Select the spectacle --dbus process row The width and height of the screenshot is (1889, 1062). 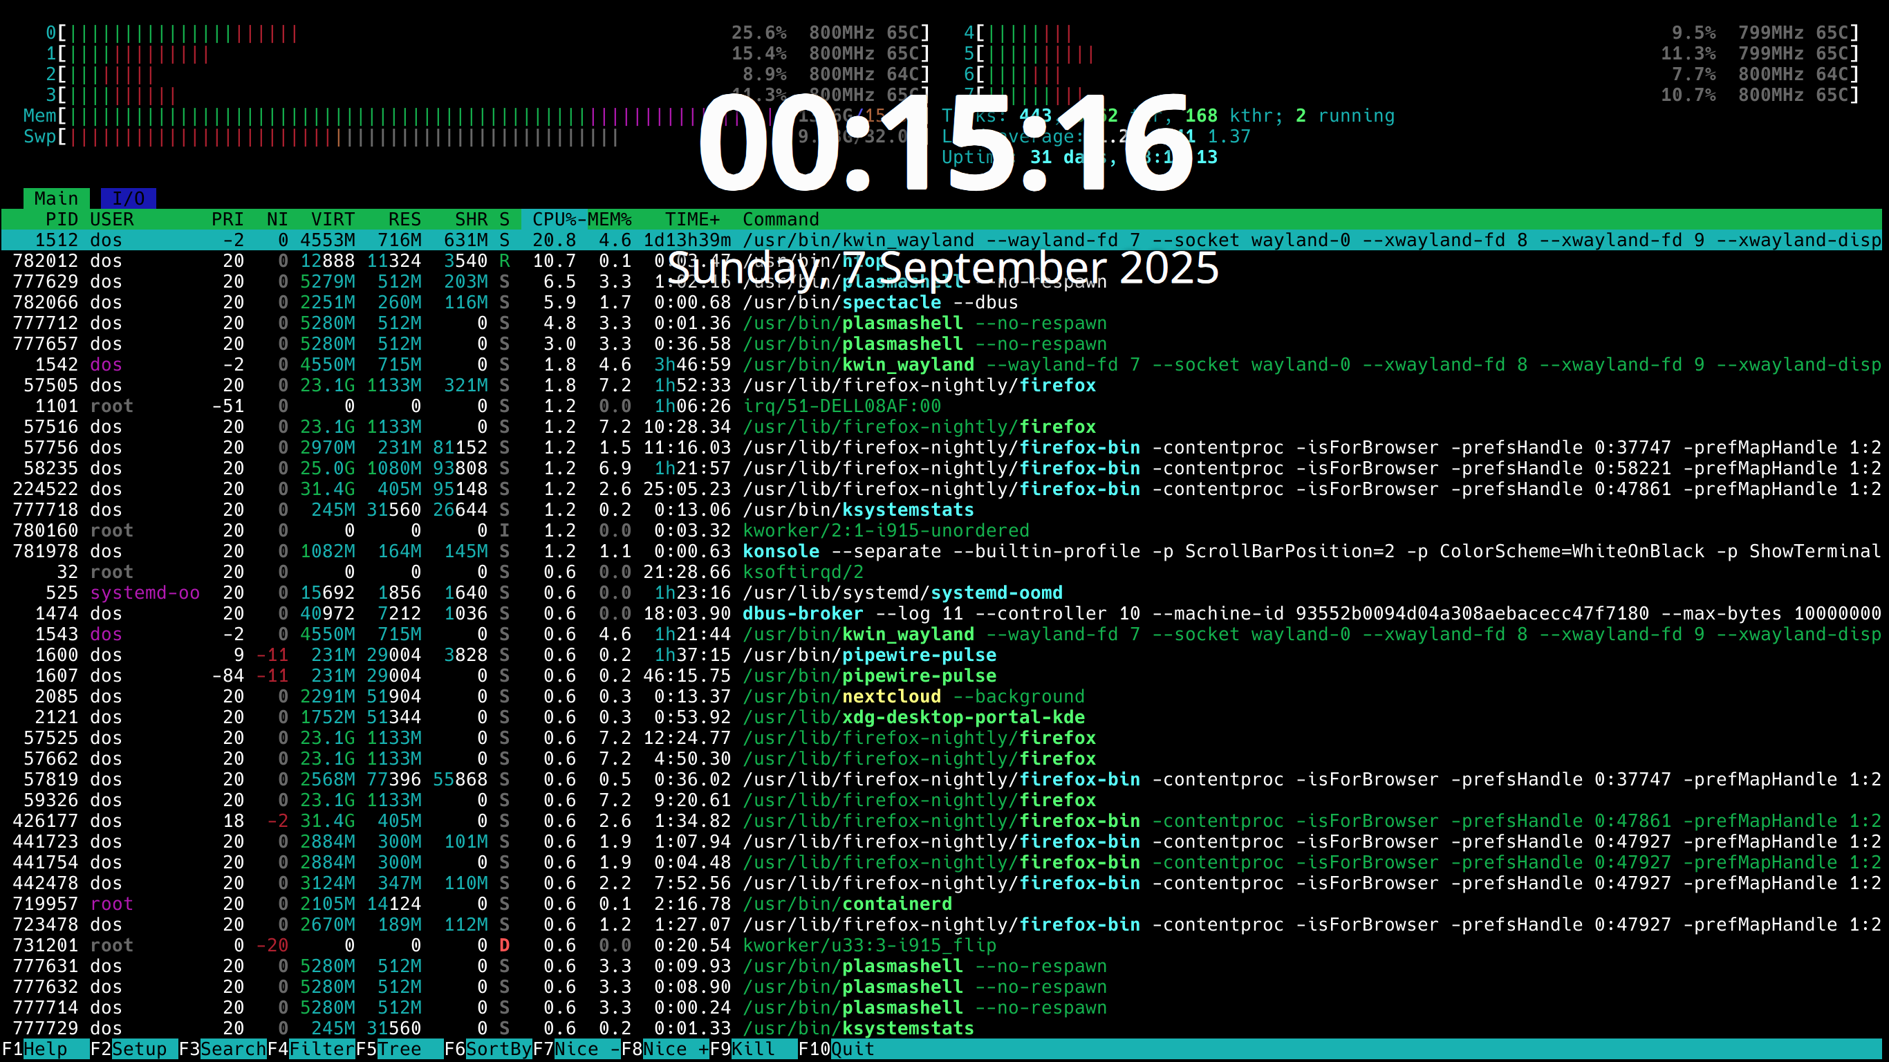pyautogui.click(x=942, y=302)
